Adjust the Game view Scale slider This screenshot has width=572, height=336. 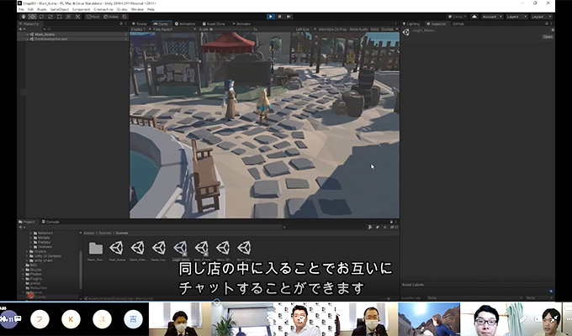click(x=230, y=29)
